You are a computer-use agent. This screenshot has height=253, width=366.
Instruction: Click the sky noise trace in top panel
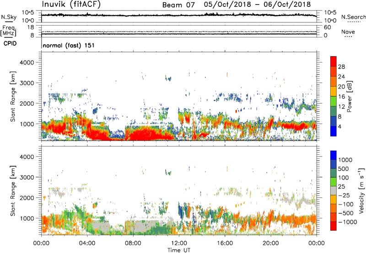[x=179, y=15]
